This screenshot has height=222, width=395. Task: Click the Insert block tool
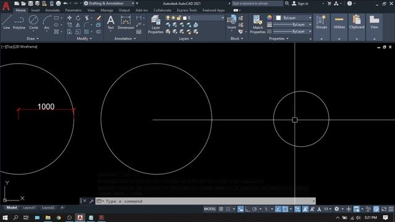(x=231, y=22)
